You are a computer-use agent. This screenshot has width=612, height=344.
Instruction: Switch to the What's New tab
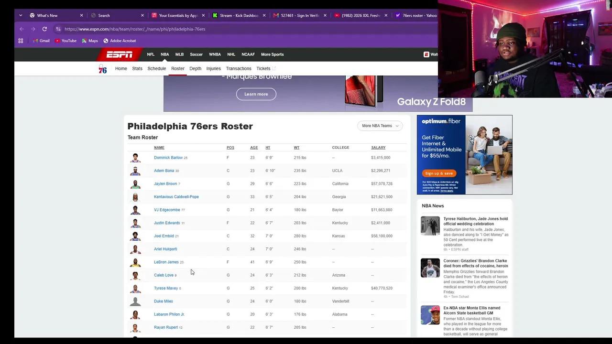56,15
